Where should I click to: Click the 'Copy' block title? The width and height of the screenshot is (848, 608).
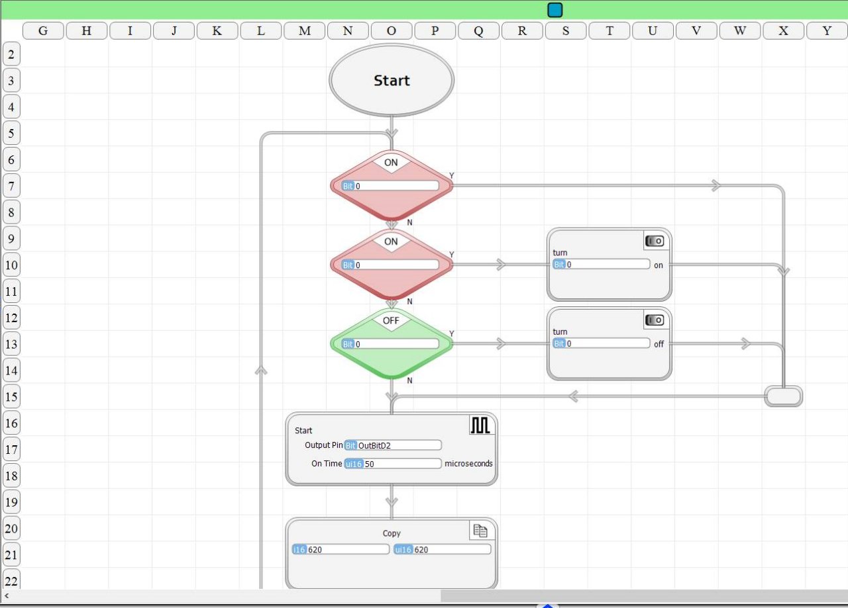pos(392,533)
